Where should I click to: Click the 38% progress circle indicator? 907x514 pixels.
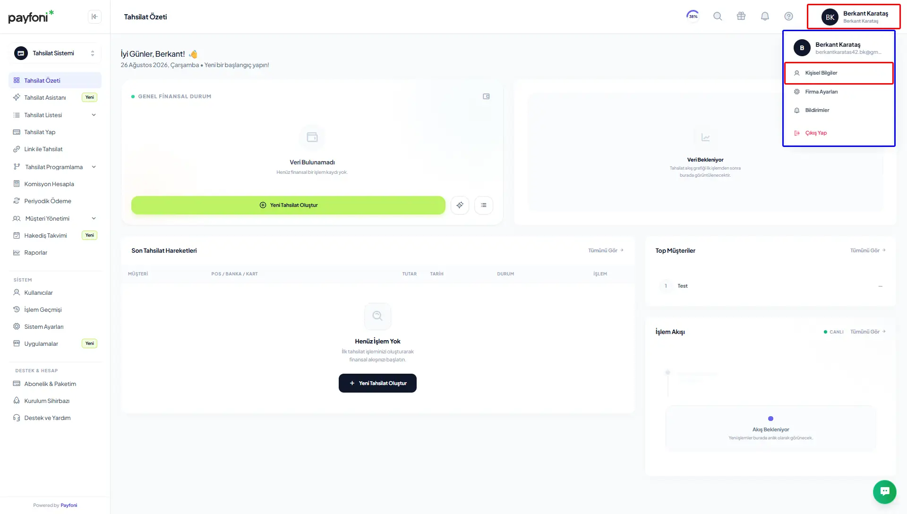pos(693,16)
